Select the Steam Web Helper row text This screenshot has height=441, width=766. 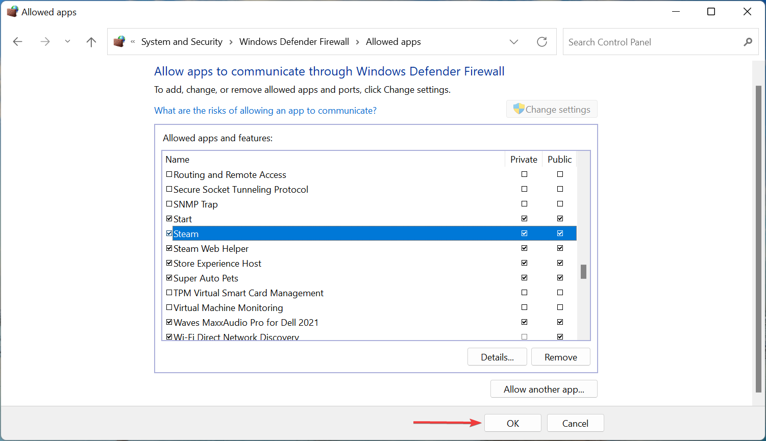pos(211,249)
